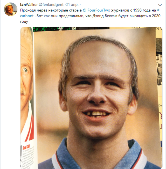Image resolution: width=166 pixels, height=169 pixels.
Task: Click the year 1998 in tweet text
Action: pos(137,10)
